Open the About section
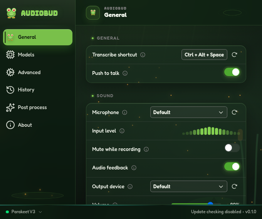The image size is (262, 219). click(38, 125)
